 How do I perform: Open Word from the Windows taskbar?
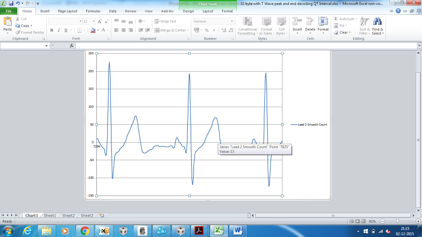pyautogui.click(x=238, y=231)
